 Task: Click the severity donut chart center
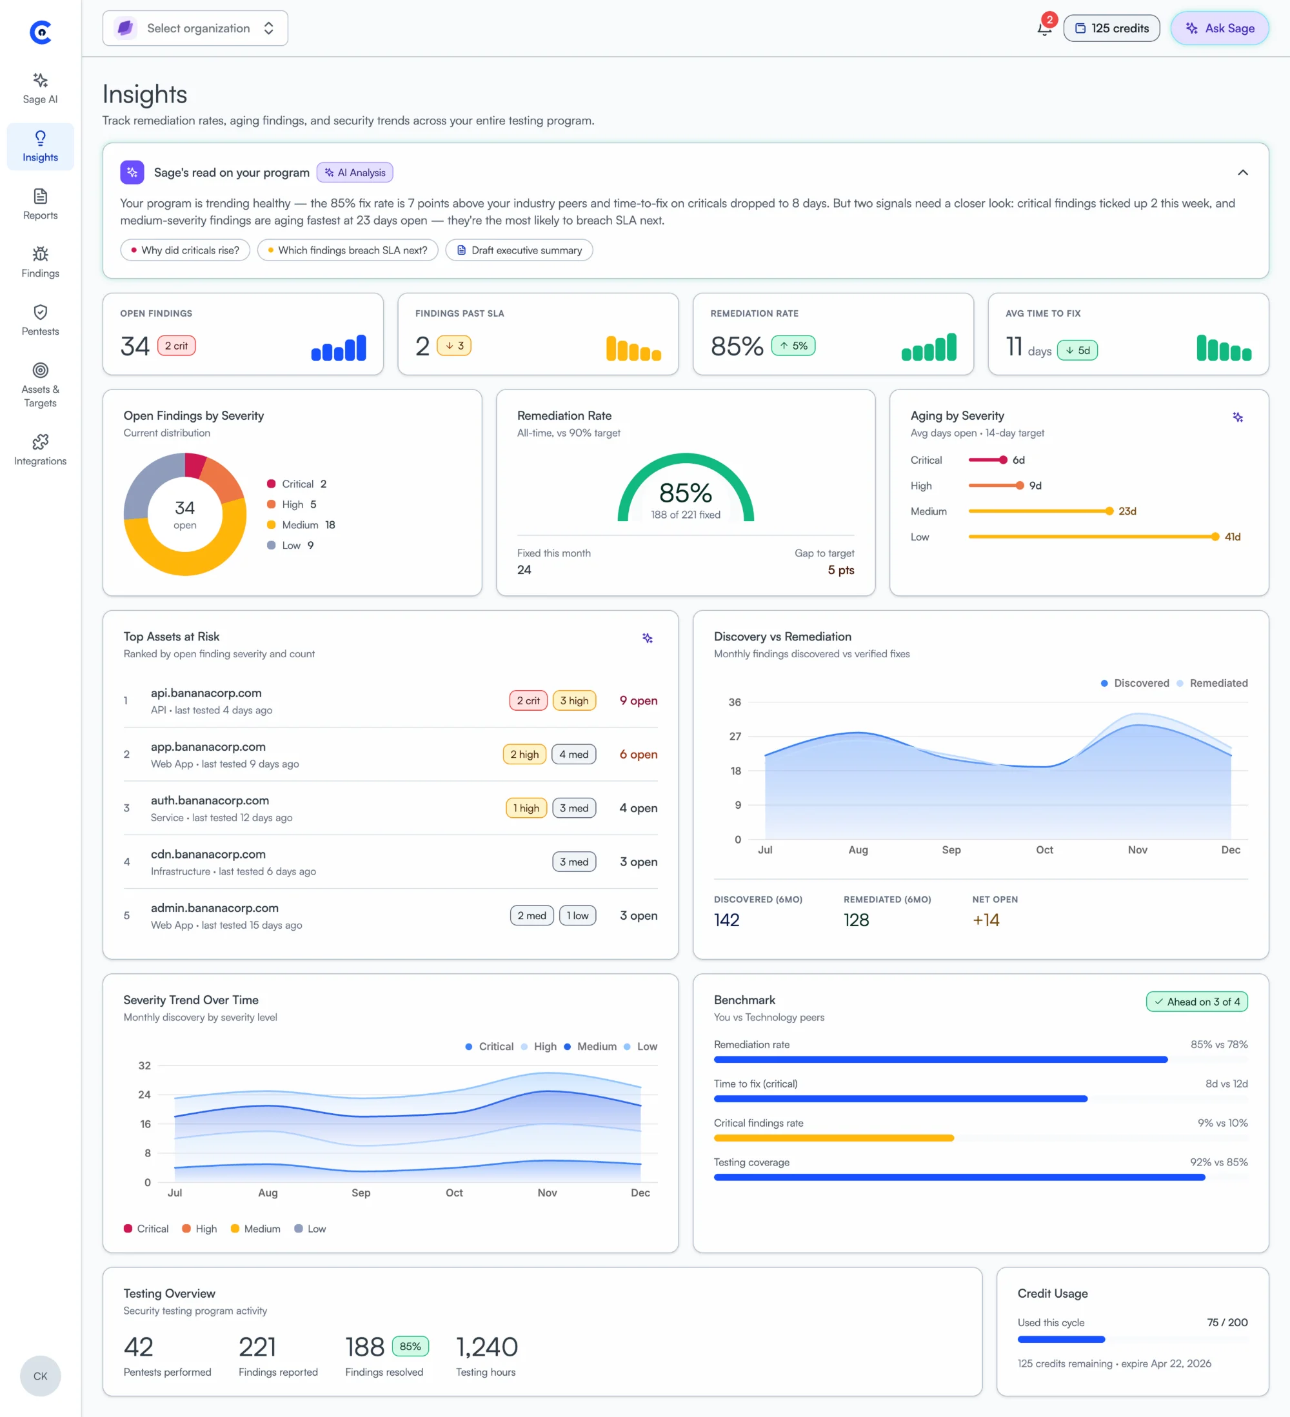[x=185, y=515]
